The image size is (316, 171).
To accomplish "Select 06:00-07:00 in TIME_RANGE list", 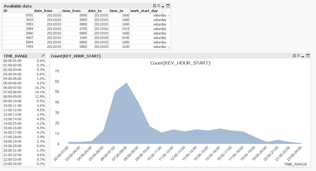I will (x=24, y=88).
